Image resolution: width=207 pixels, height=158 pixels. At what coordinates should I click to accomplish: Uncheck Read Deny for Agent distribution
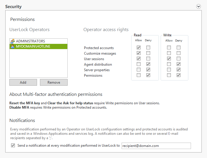tap(148, 64)
